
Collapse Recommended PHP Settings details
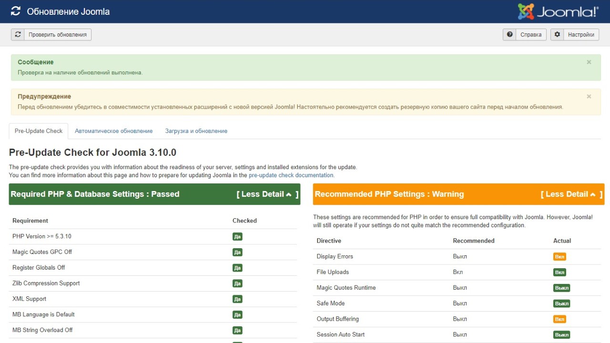point(571,194)
